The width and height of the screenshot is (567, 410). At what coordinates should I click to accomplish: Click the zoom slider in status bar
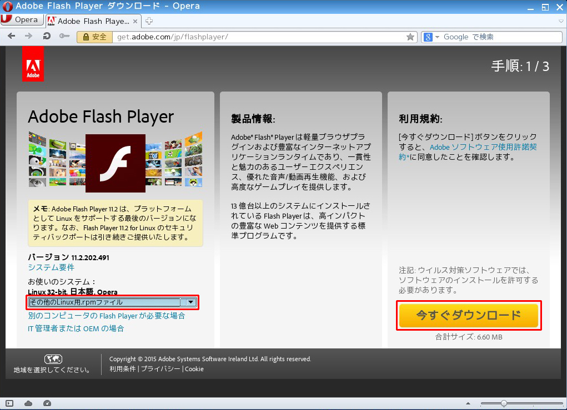(503, 403)
